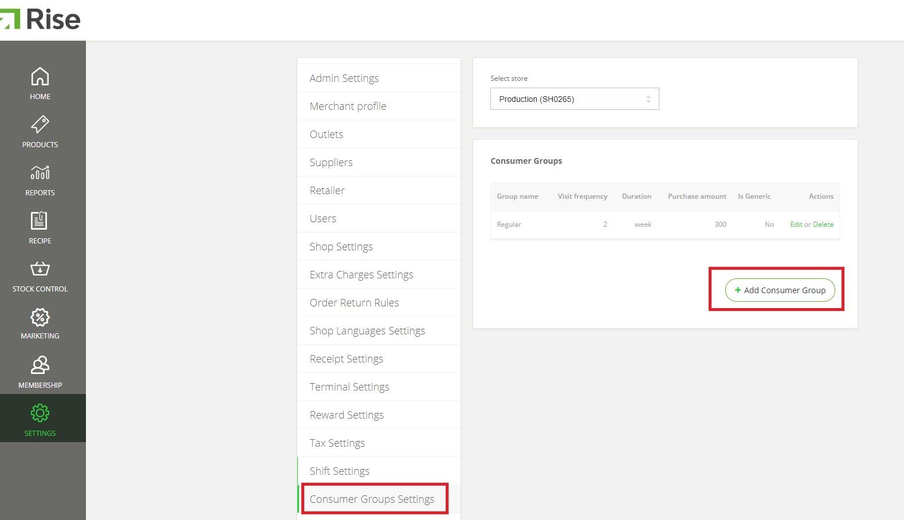Image resolution: width=904 pixels, height=520 pixels.
Task: Select Reward Settings
Action: point(379,415)
